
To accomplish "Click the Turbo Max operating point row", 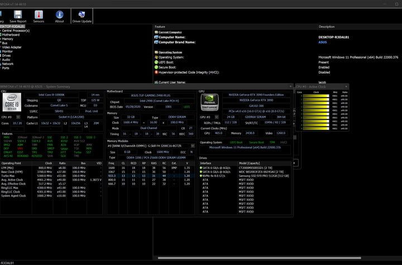I will click(x=51, y=176).
